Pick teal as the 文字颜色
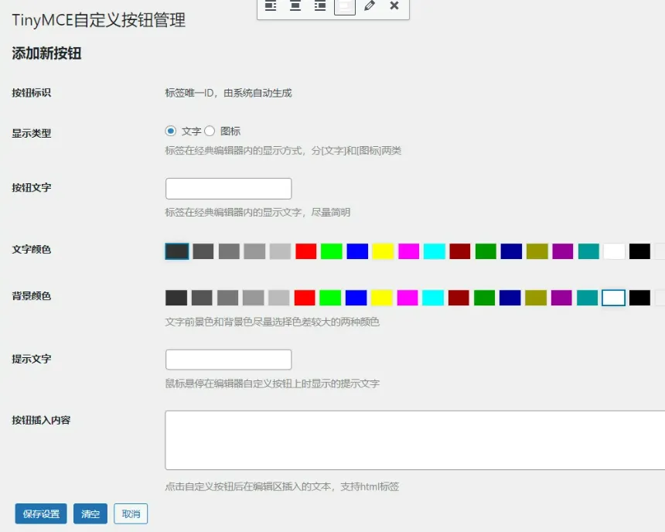665x532 pixels. point(588,251)
